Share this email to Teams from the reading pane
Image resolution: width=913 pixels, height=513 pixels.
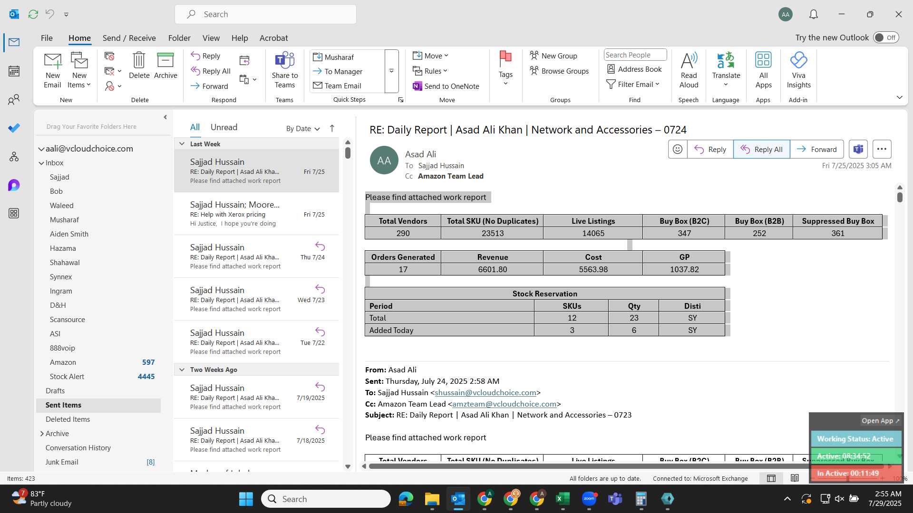coord(858,149)
